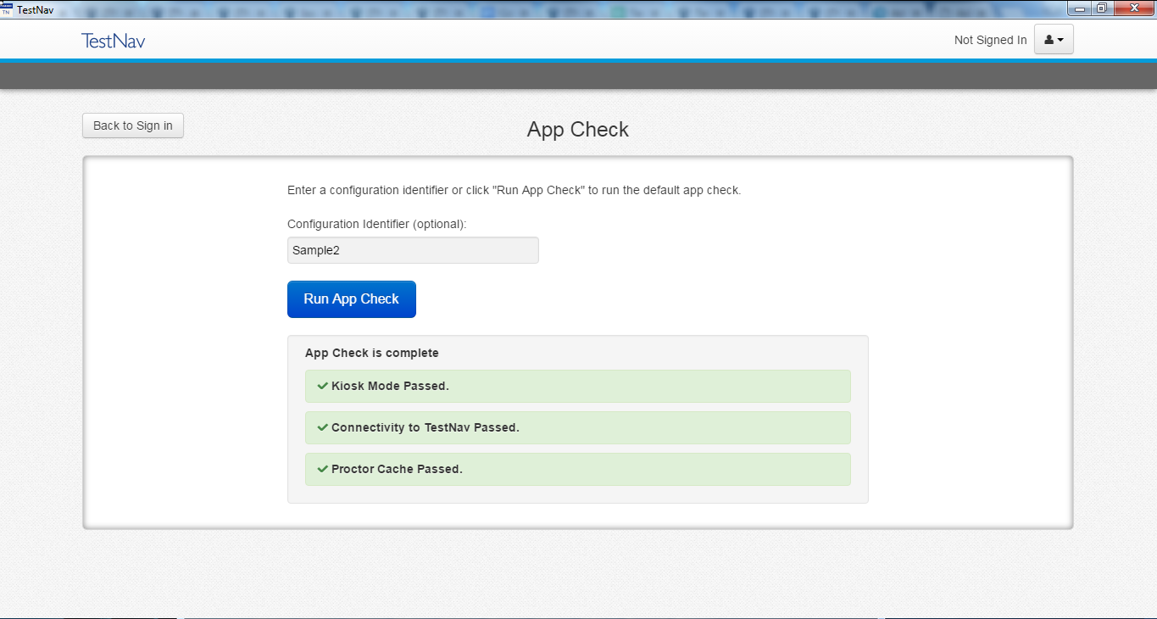Click the Configuration Identifier (optional) label
This screenshot has width=1157, height=619.
[x=376, y=224]
